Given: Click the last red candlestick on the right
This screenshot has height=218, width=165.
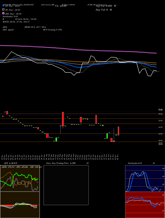Looking at the screenshot, I should click(x=118, y=131).
